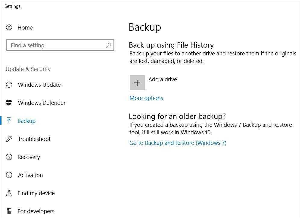Select the Troubleshoot text in sidebar
Viewport: 301px width, 218px height.
tap(34, 139)
